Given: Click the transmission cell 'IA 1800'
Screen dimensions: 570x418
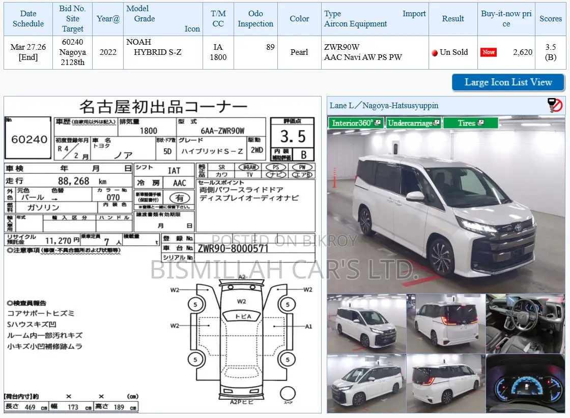Looking at the screenshot, I should pyautogui.click(x=218, y=52).
